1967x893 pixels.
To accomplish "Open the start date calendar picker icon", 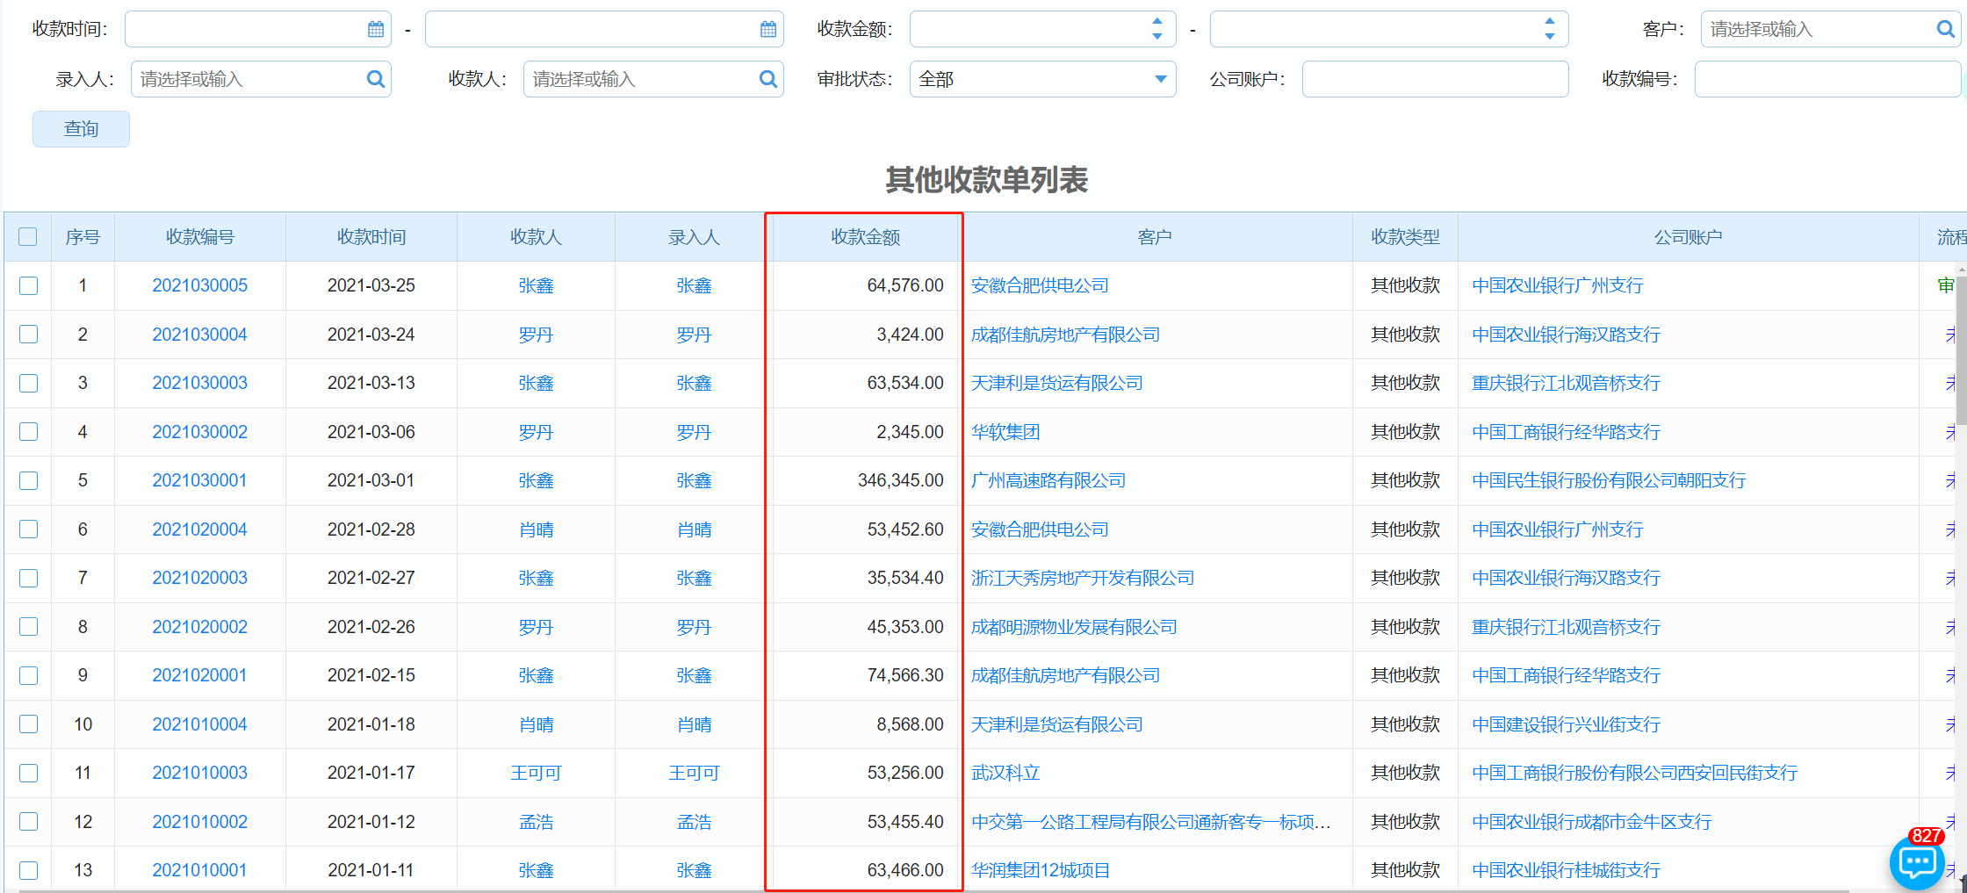I will (x=376, y=30).
